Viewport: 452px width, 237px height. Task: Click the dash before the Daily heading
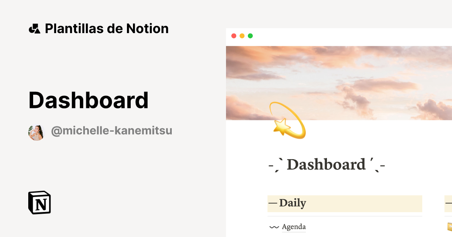pos(273,204)
